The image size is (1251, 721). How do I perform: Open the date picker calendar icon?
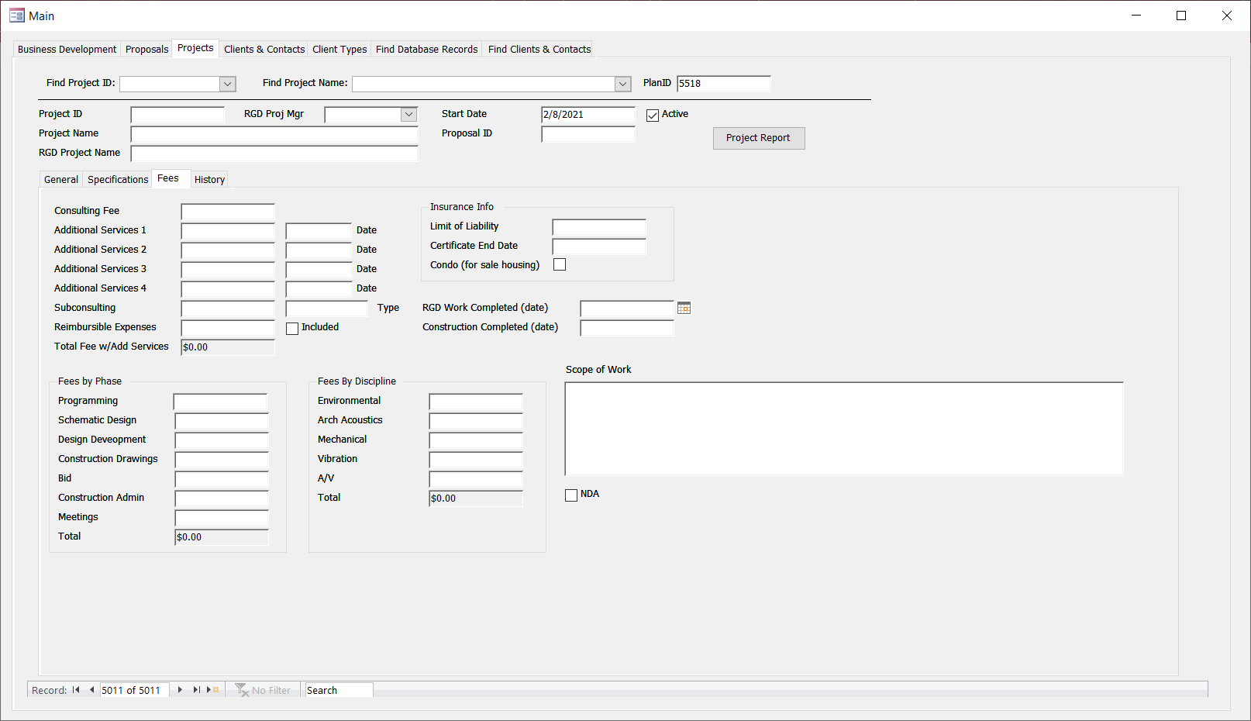(684, 308)
